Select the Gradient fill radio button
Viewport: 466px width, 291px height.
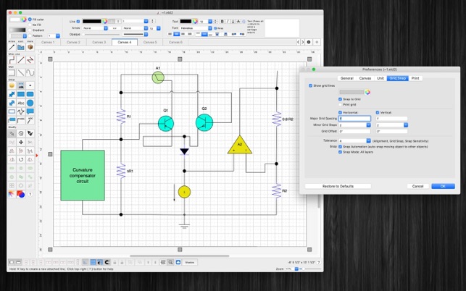click(x=30, y=30)
